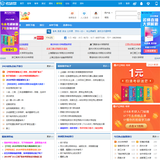
Task: Expand 更多>> in 最新精华帖子 panel
Action: [x=106, y=66]
